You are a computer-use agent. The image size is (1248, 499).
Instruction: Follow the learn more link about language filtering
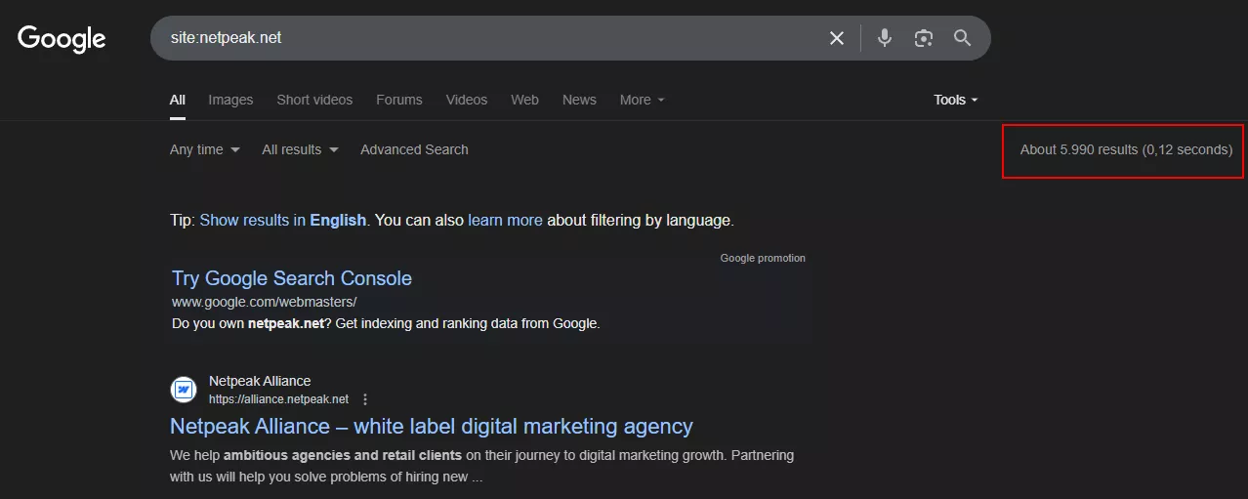click(x=505, y=220)
